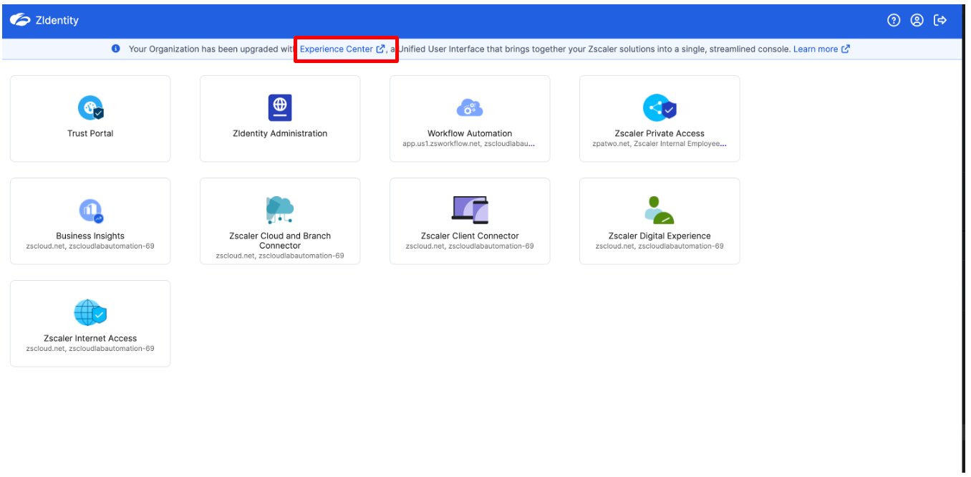
Task: Select Zscaler Internet Access title text
Action: (90, 338)
